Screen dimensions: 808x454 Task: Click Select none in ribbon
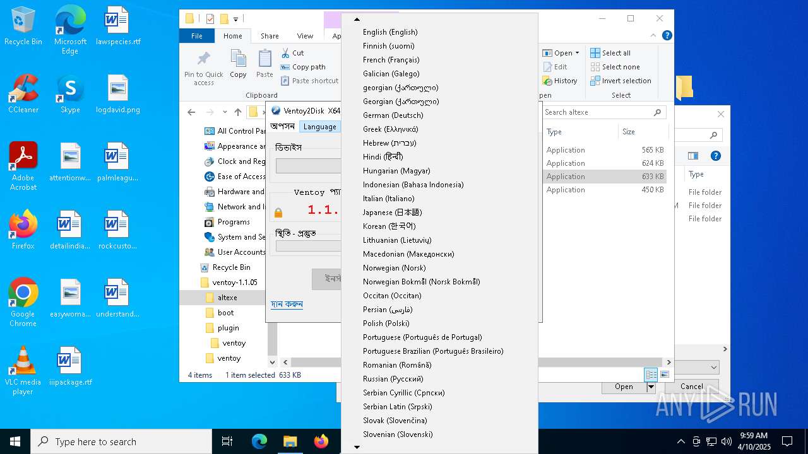coord(615,67)
